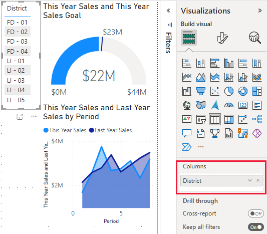Turn on the Cross-report toggle
Image resolution: width=267 pixels, height=234 pixels.
[256, 213]
